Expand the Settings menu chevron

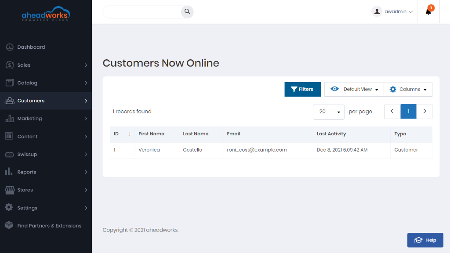click(x=86, y=208)
